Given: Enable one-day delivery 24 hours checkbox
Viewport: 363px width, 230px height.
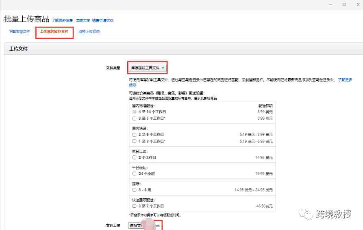Looking at the screenshot, I should pos(134,174).
